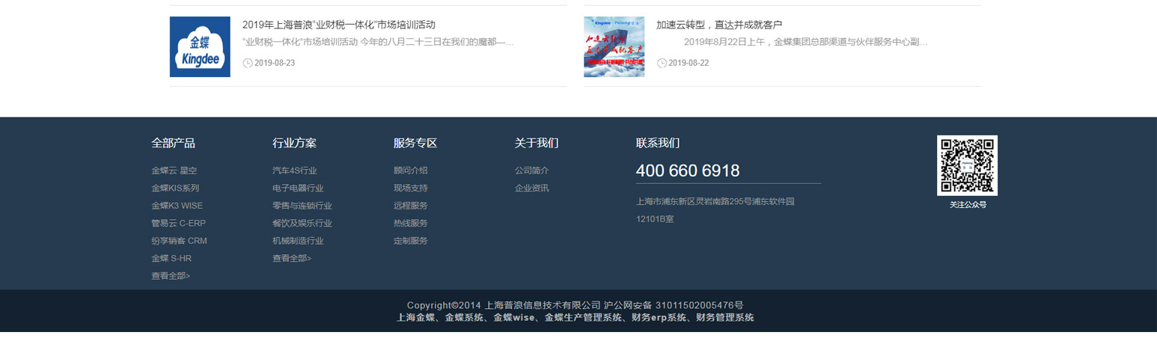This screenshot has width=1157, height=356.
Task: Open the 顾问介绍 service link
Action: coord(411,171)
